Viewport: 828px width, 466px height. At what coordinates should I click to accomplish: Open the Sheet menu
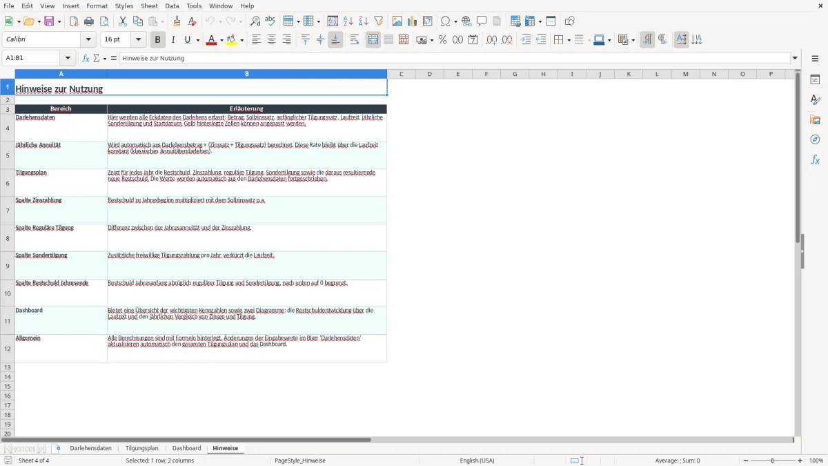pos(149,6)
